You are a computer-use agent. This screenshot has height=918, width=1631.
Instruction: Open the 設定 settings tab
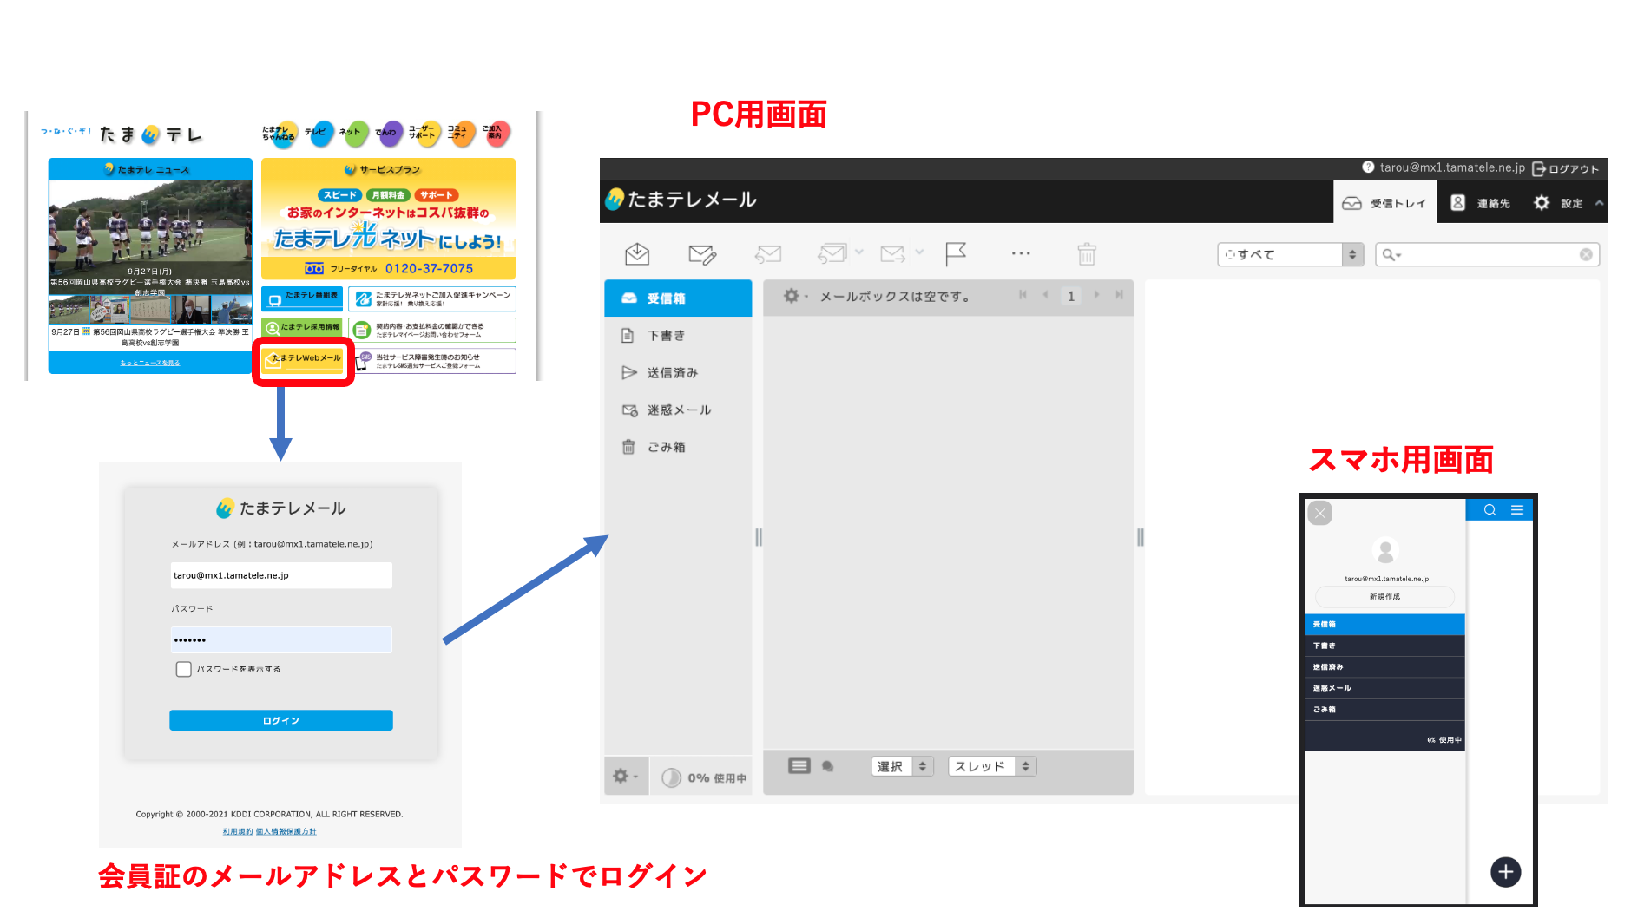[1557, 203]
